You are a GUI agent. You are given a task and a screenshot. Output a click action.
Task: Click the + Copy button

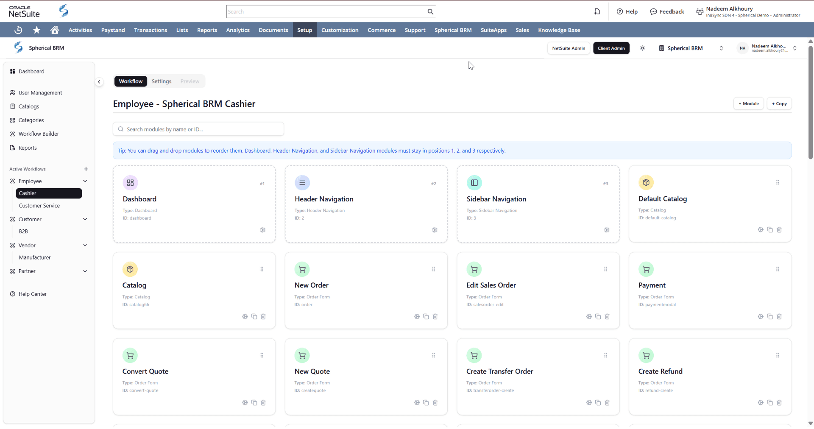tap(779, 104)
